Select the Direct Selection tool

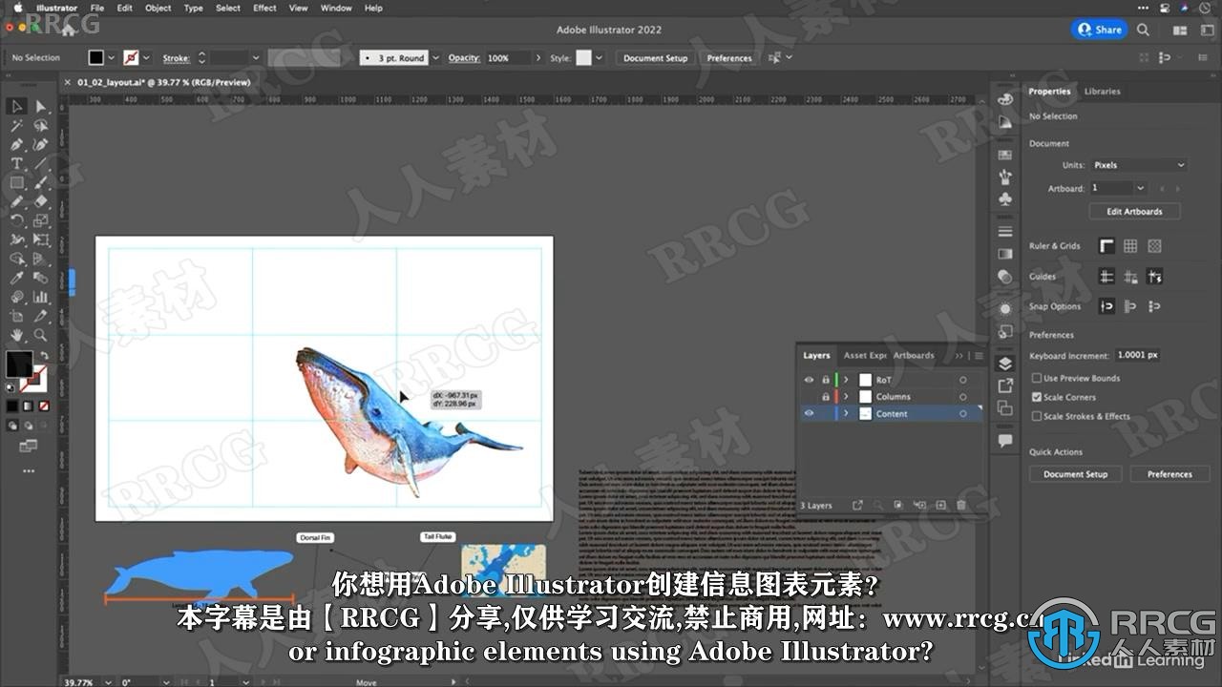pyautogui.click(x=40, y=106)
